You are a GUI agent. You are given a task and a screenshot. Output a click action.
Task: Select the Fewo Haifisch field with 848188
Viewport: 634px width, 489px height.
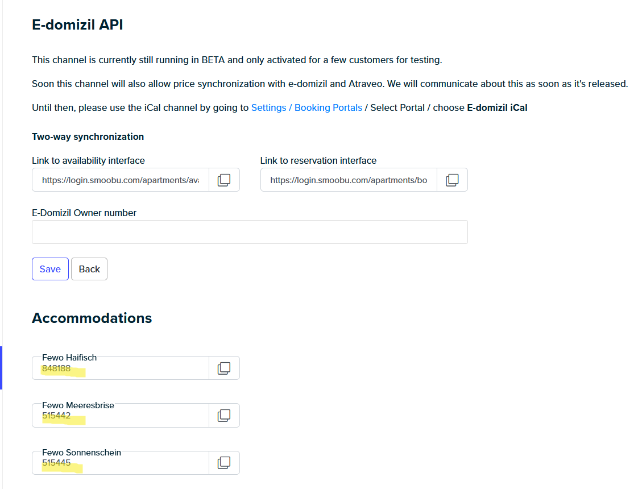click(x=121, y=368)
